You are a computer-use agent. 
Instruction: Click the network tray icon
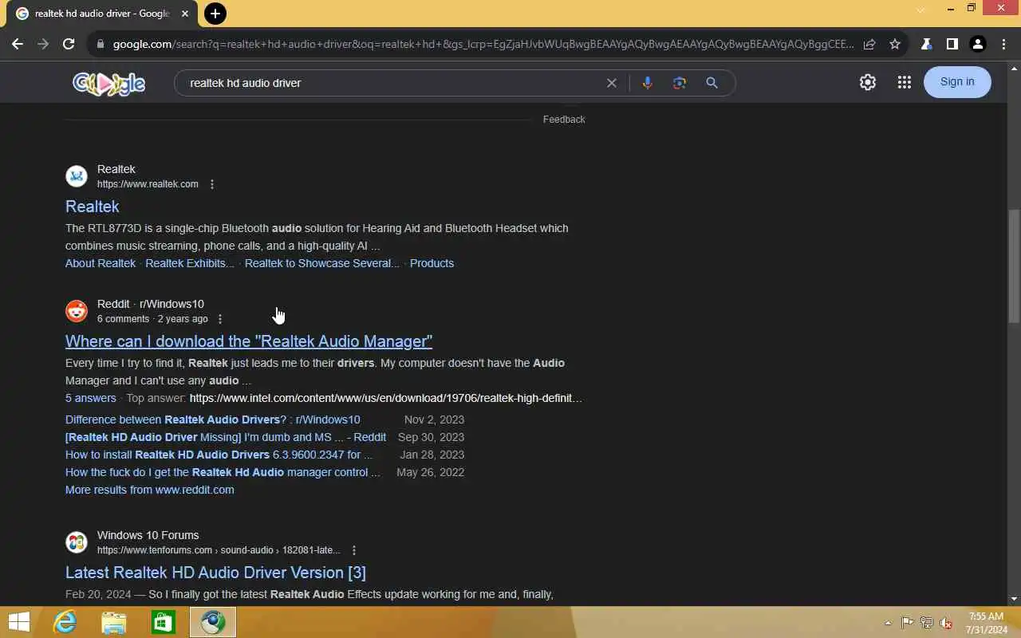coord(927,623)
